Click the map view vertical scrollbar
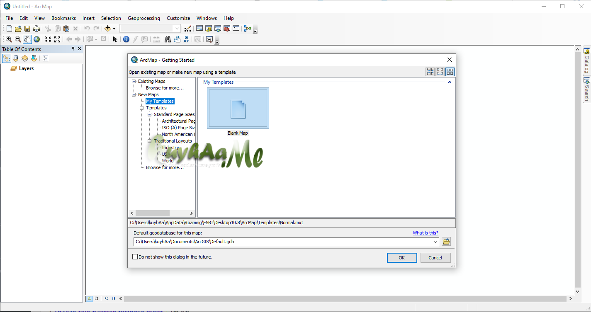Screen dimensions: 591x312 (x=578, y=170)
